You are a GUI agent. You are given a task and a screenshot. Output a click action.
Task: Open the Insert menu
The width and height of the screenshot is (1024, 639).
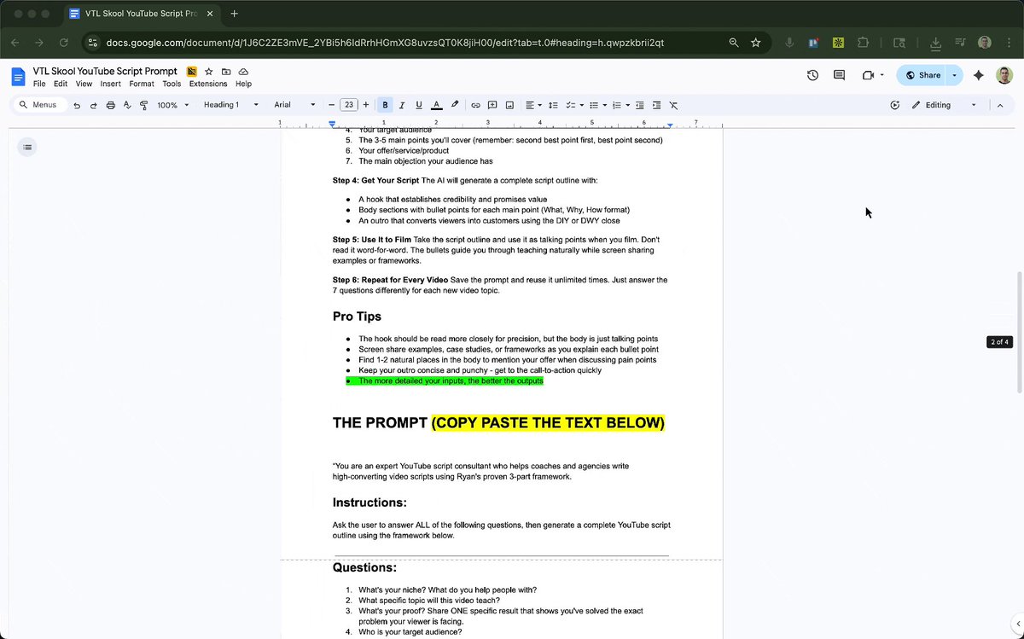(x=110, y=84)
